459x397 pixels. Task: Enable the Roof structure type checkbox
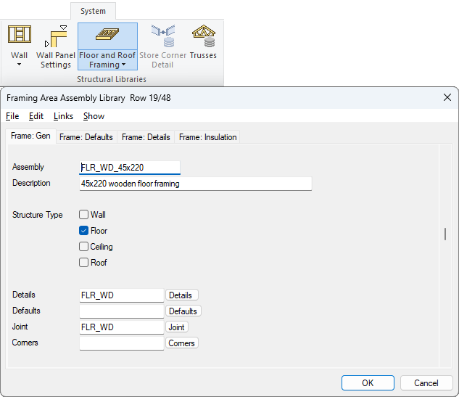[84, 263]
